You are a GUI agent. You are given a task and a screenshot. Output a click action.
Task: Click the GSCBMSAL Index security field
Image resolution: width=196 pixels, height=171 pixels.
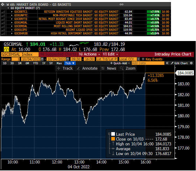coord(20,54)
